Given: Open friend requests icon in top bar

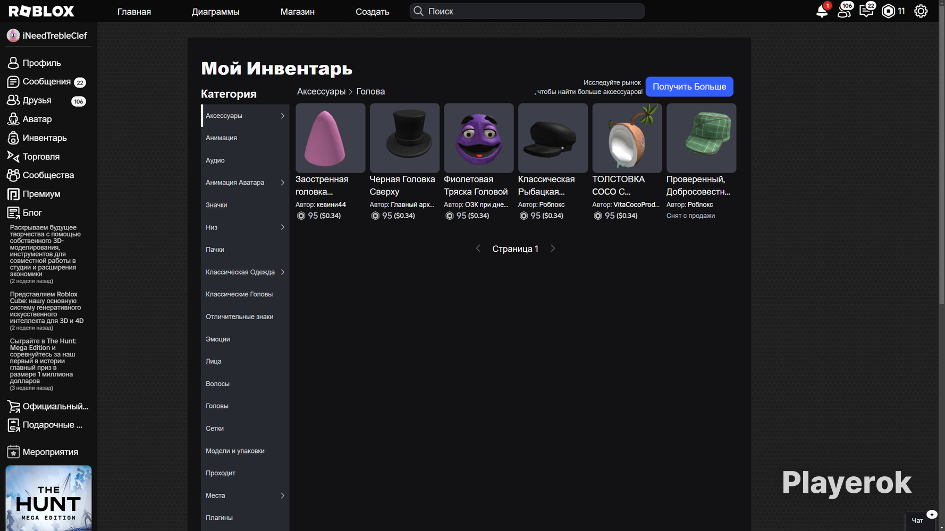Looking at the screenshot, I should pyautogui.click(x=844, y=11).
